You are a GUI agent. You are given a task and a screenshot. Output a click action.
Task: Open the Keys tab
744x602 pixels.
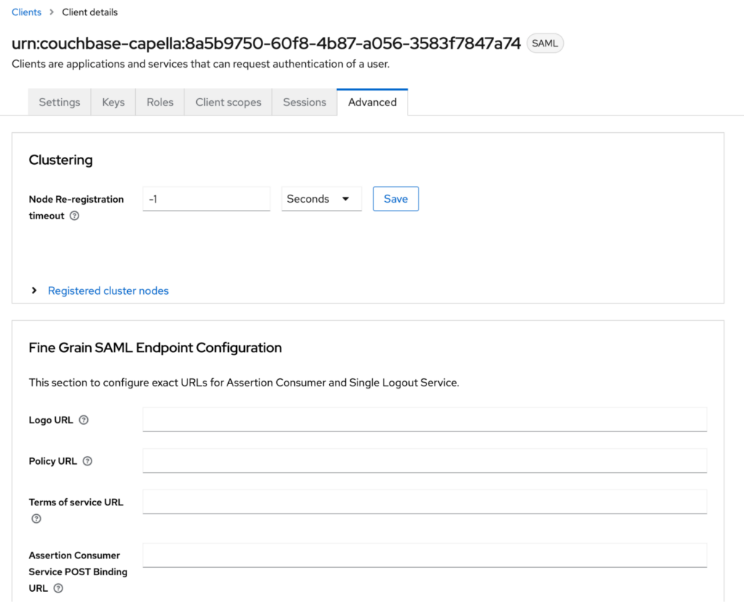(113, 102)
